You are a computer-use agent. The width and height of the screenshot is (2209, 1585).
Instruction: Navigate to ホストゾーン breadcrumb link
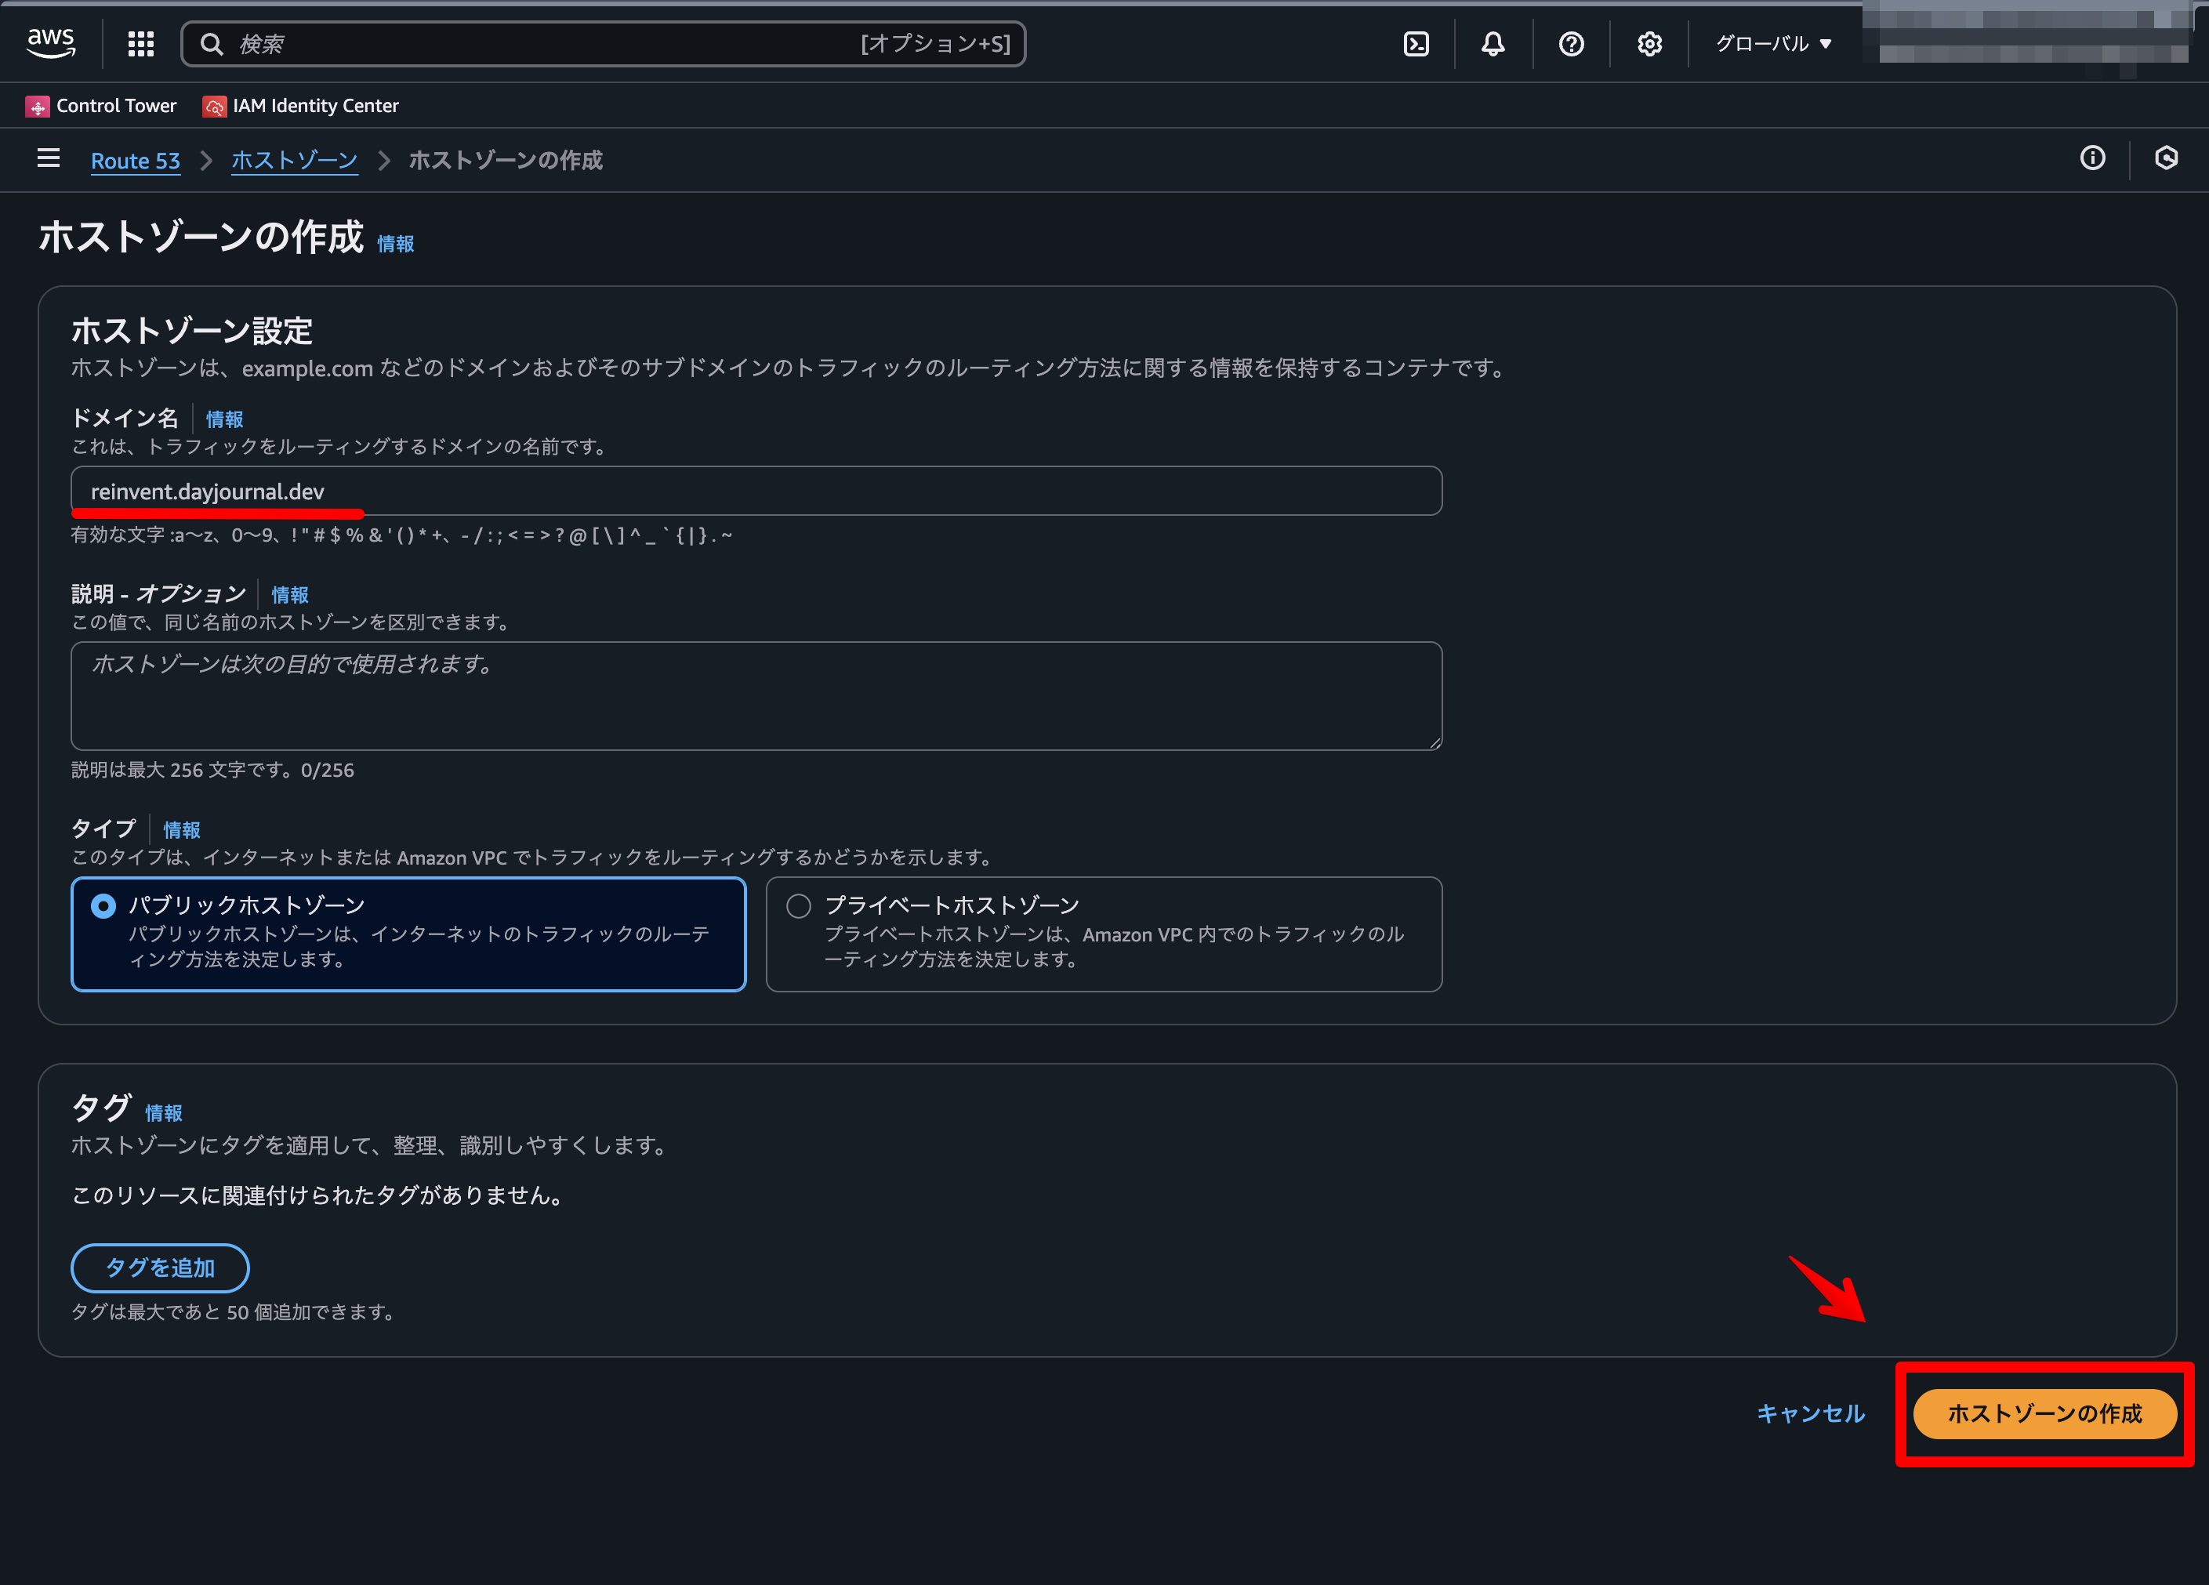294,161
